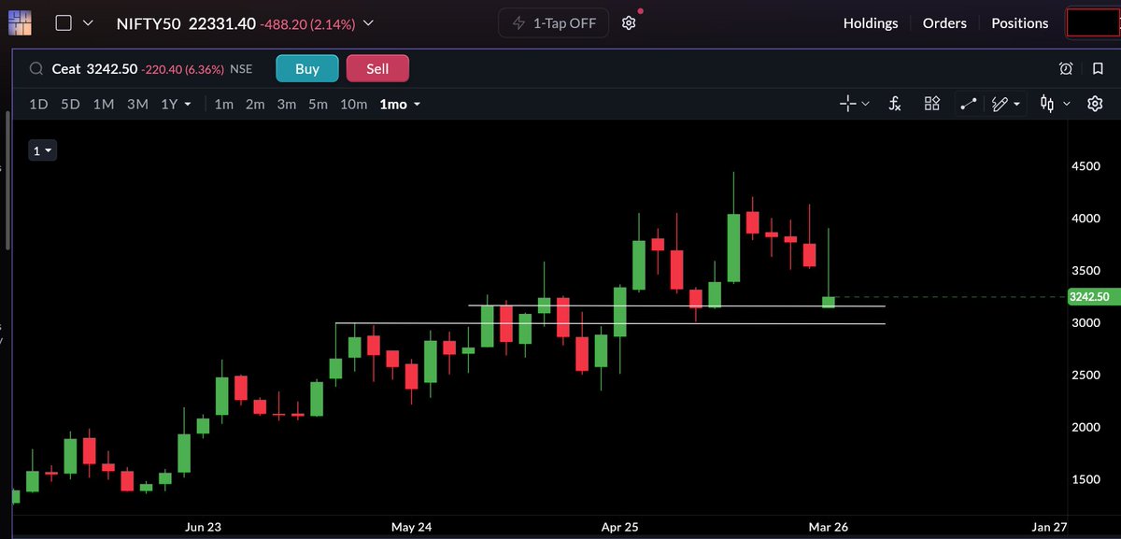This screenshot has width=1121, height=539.
Task: Expand the layout dropdown chevron next to square
Action: pos(88,23)
